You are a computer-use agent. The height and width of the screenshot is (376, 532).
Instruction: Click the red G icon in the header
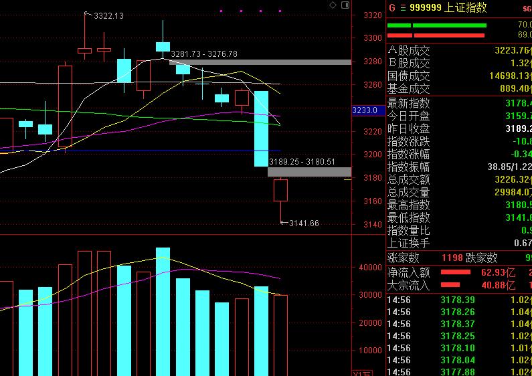[x=392, y=8]
